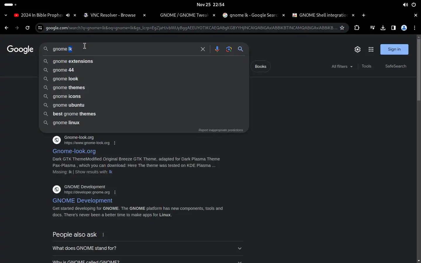
Task: Open the GNOME Activities workspace indicator
Action: pyautogui.click(x=11, y=5)
